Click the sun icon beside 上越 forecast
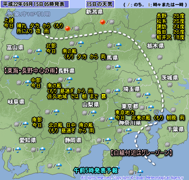Viewport: 189px width, 180px height. tap(67, 29)
